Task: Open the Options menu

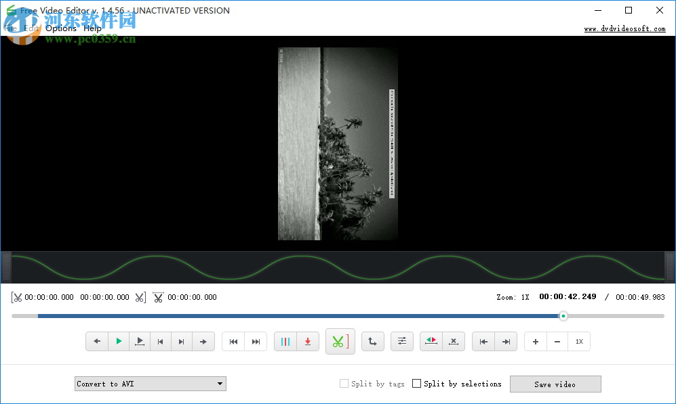Action: [60, 28]
